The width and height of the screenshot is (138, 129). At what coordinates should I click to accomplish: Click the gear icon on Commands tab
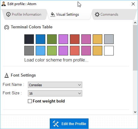click(x=97, y=14)
